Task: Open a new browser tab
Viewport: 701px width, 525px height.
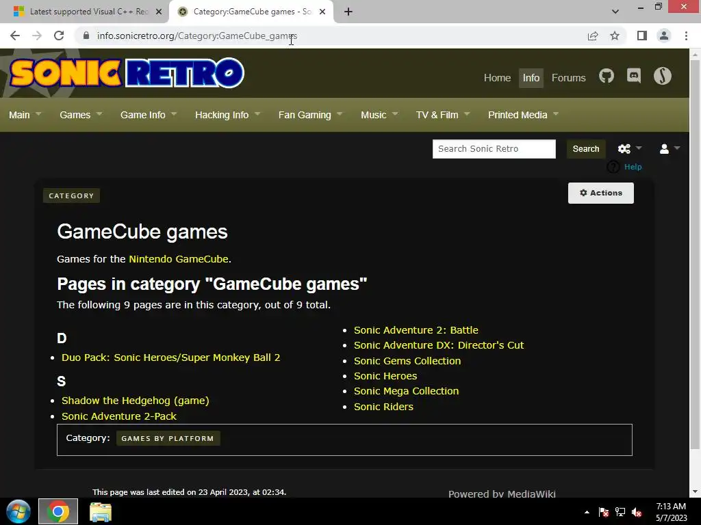Action: [x=348, y=12]
